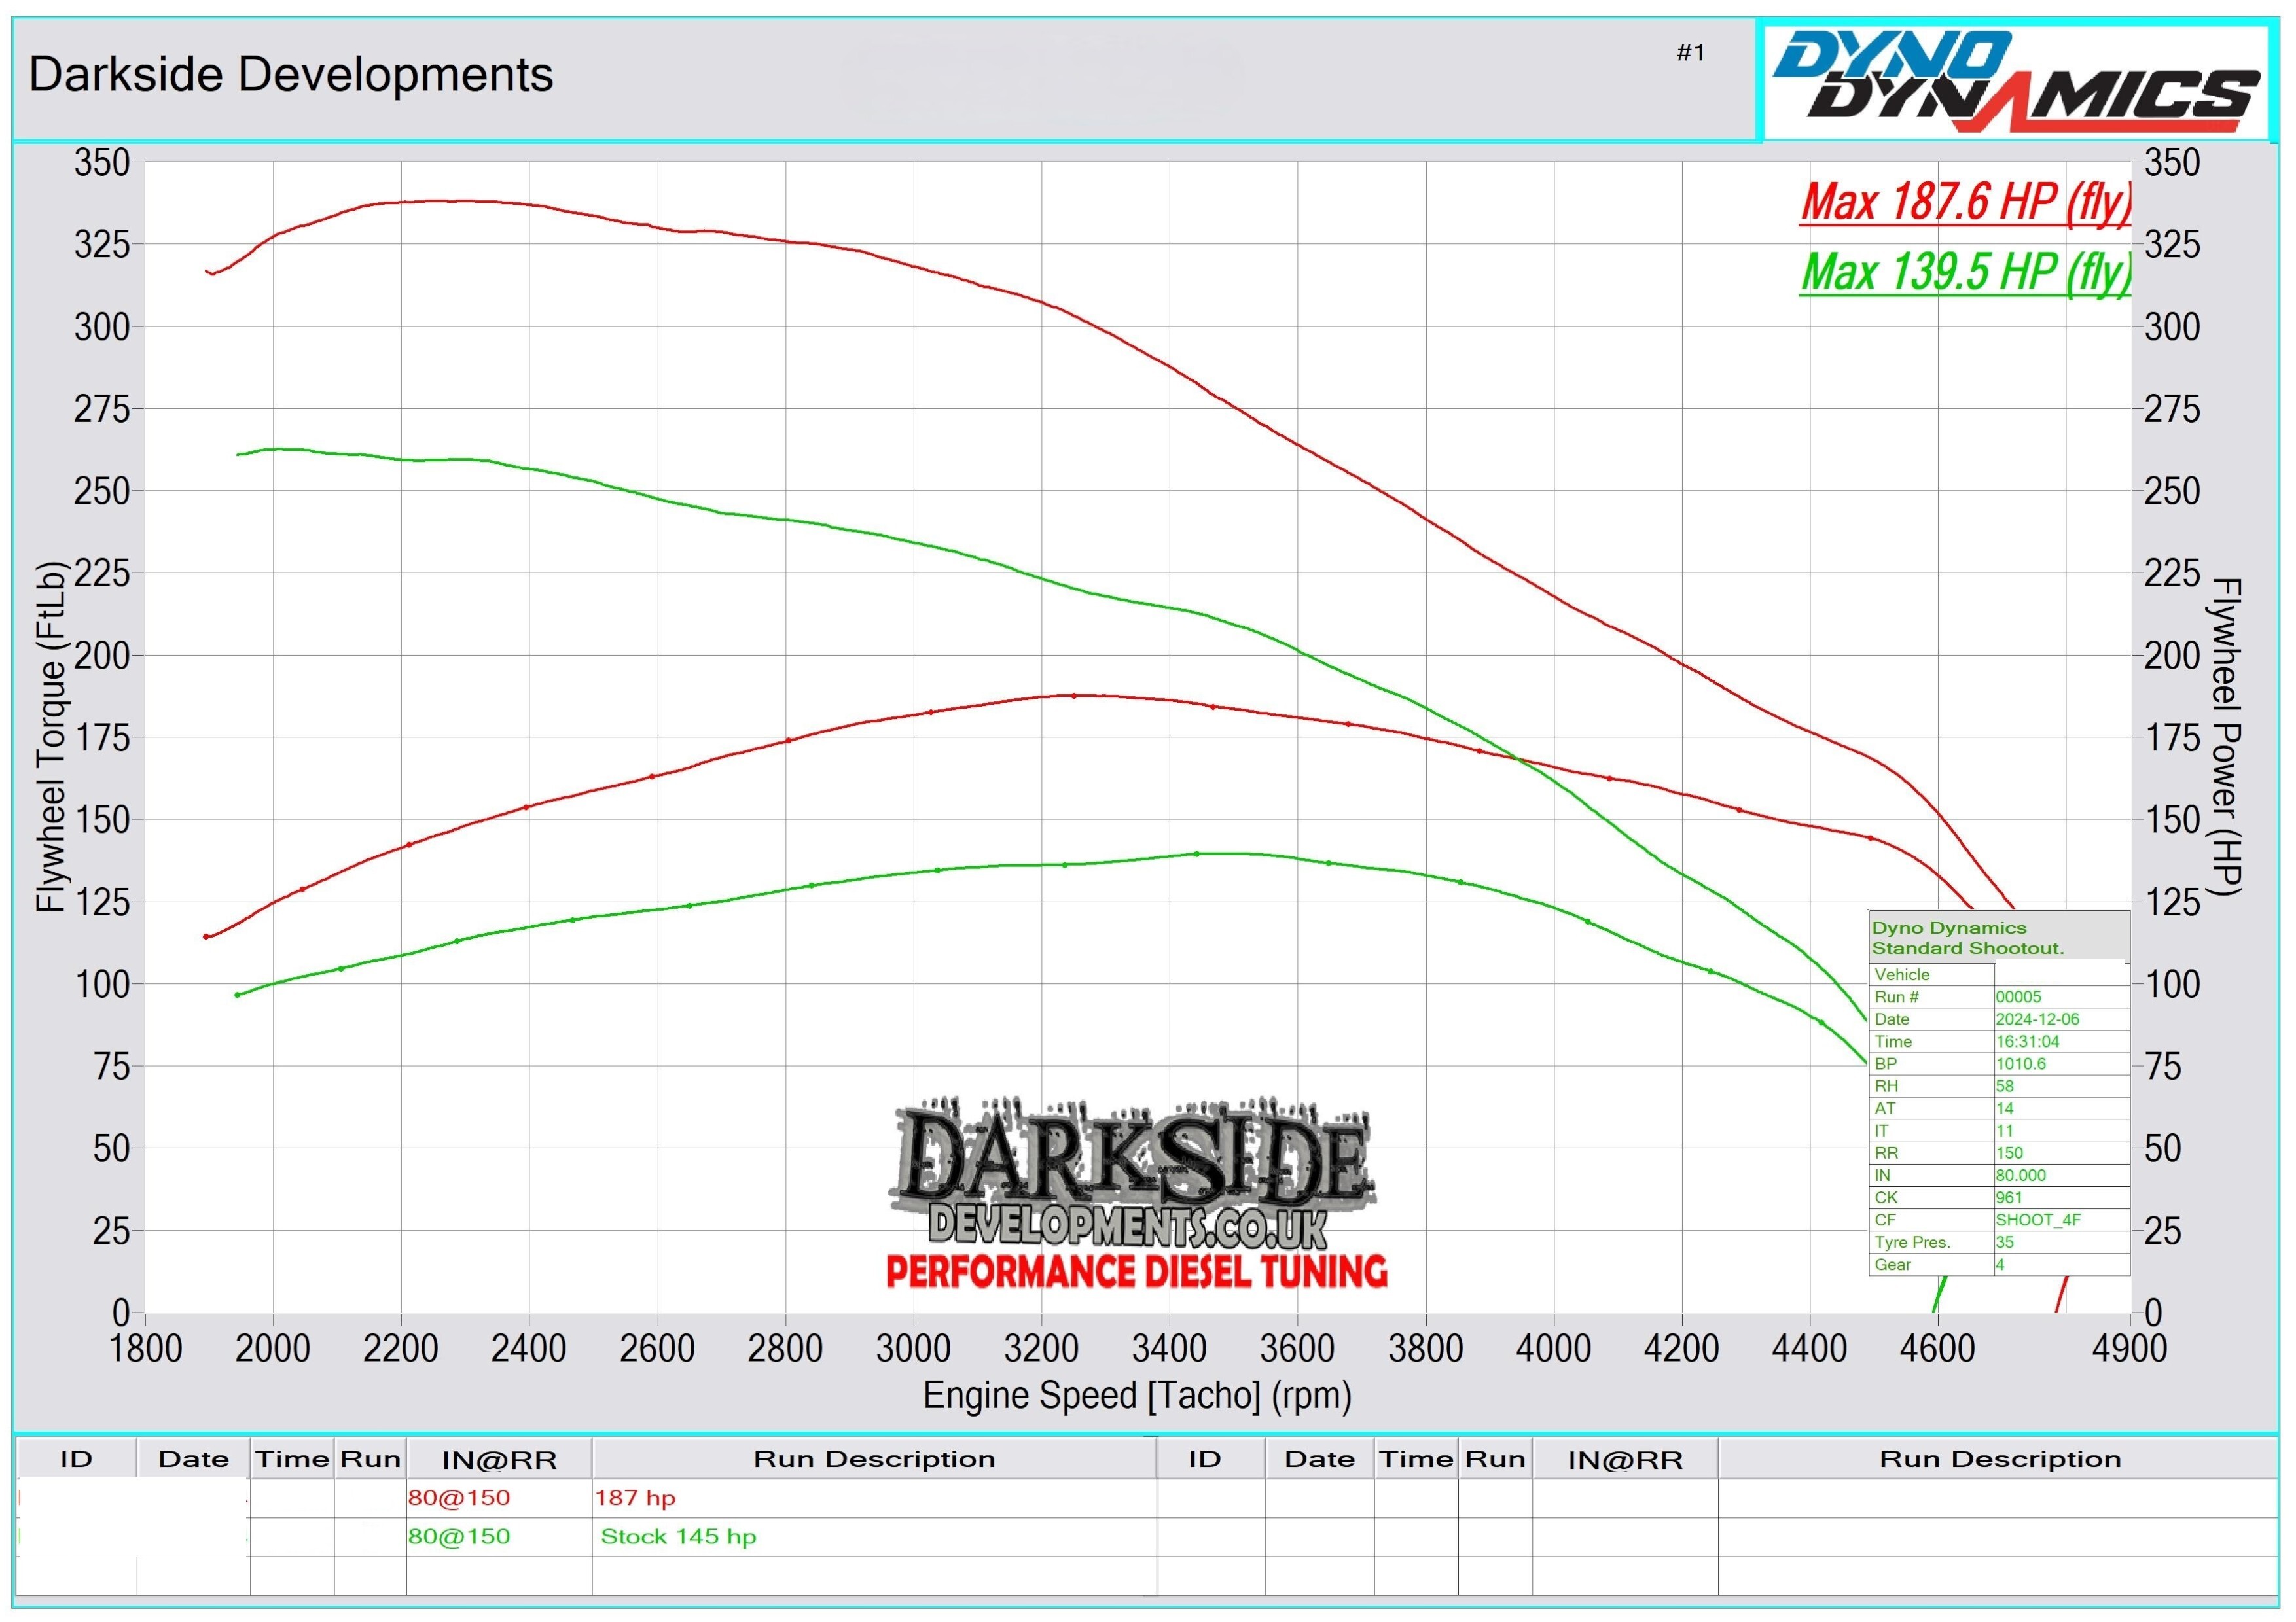The width and height of the screenshot is (2296, 1622).
Task: Click "200" on the Flywheel Power axis
Action: point(2172,656)
